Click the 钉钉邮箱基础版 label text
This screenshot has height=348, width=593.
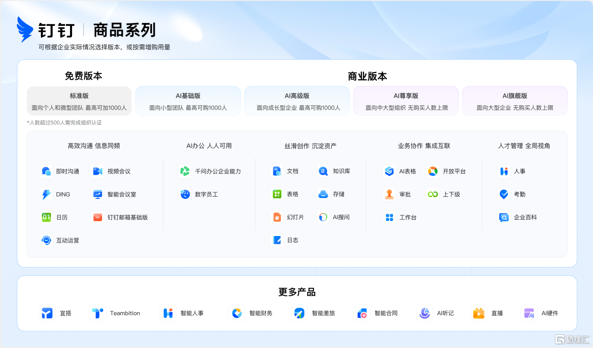point(128,217)
